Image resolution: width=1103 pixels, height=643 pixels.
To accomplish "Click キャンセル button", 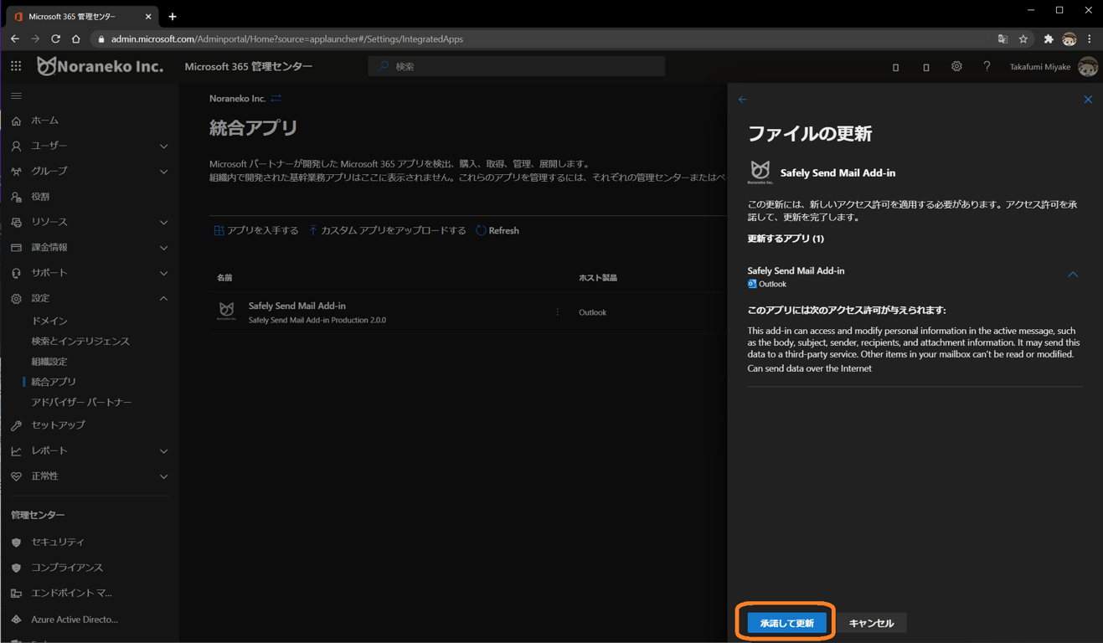I will point(871,623).
